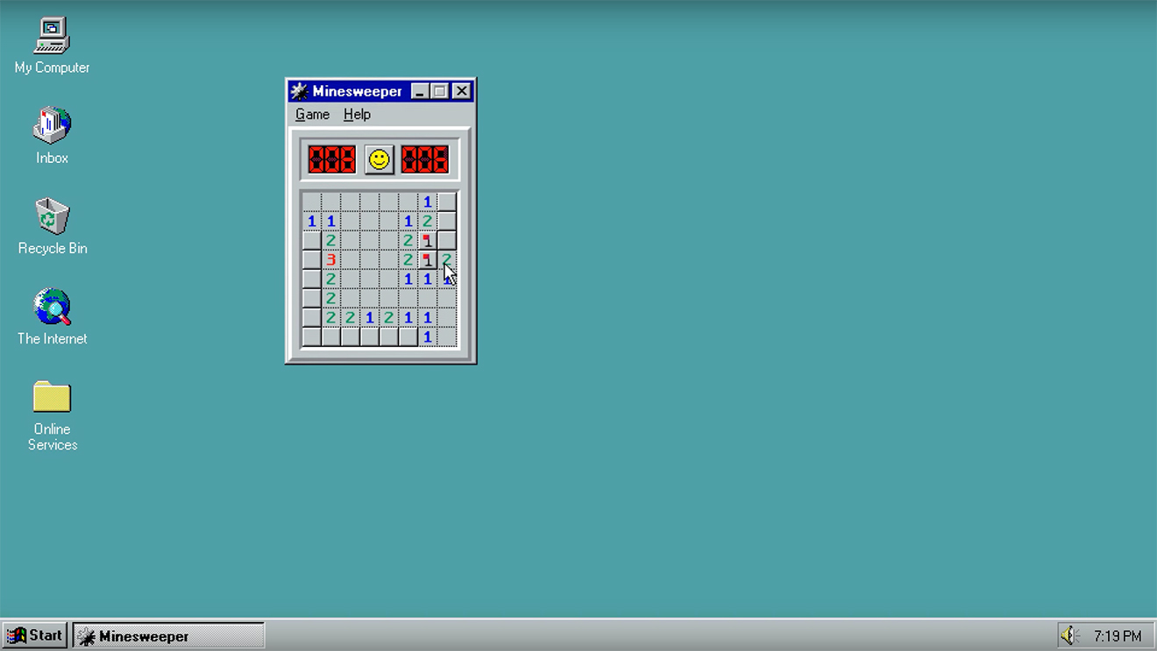This screenshot has height=651, width=1157.
Task: Uncover covered square starting the 2 2 1 2 1 1 row
Action: coord(311,317)
